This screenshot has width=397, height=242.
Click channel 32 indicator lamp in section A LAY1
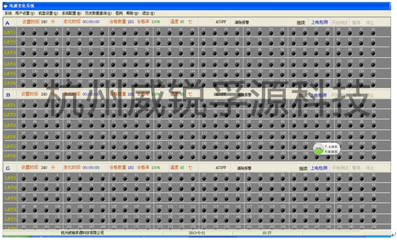373,34
